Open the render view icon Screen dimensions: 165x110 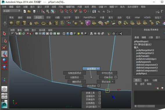coord(94,11)
